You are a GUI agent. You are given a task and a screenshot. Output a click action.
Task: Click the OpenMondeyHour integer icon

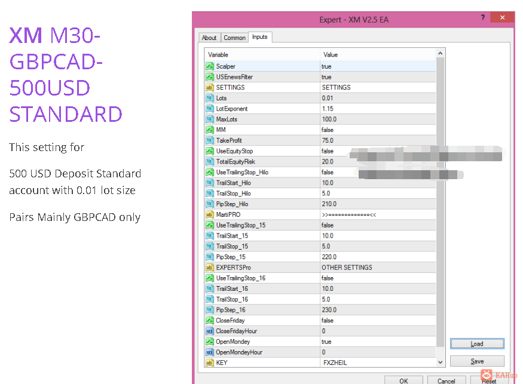coord(209,352)
